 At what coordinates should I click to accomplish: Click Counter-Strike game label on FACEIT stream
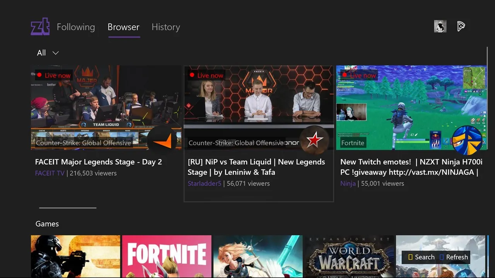[84, 143]
